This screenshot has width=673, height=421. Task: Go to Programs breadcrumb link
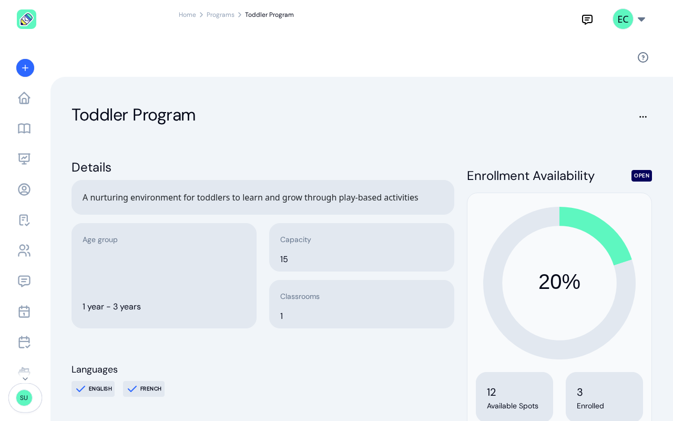tap(220, 15)
